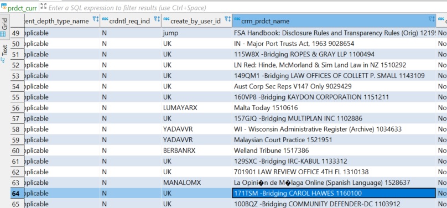Image resolution: width=447 pixels, height=208 pixels.
Task: Open filter icon on crdntl_req_ind column
Action: [x=157, y=19]
